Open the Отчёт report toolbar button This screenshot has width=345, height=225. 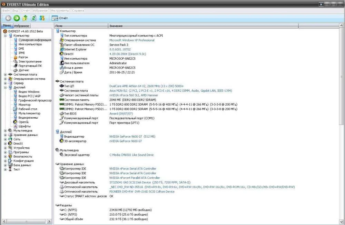click(x=60, y=18)
